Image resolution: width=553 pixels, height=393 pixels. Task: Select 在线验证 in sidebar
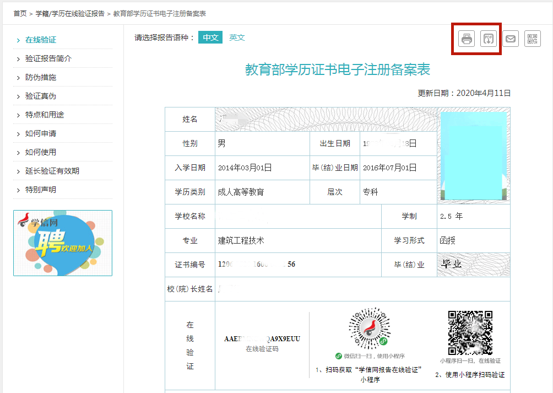[x=41, y=40]
